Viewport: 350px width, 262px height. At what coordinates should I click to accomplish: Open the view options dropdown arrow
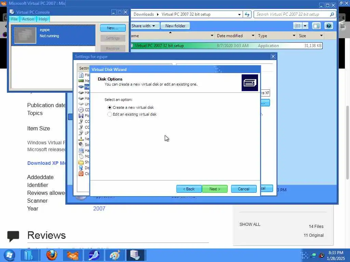[305, 26]
